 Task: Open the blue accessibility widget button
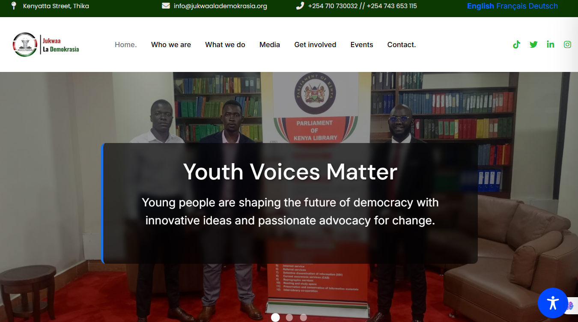(x=553, y=303)
